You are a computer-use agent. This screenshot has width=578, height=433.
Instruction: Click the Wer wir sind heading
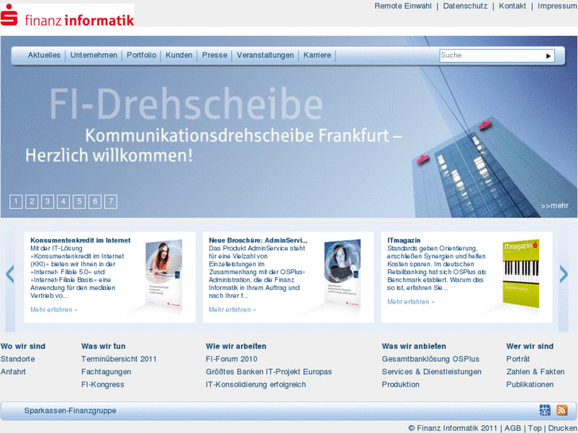530,346
